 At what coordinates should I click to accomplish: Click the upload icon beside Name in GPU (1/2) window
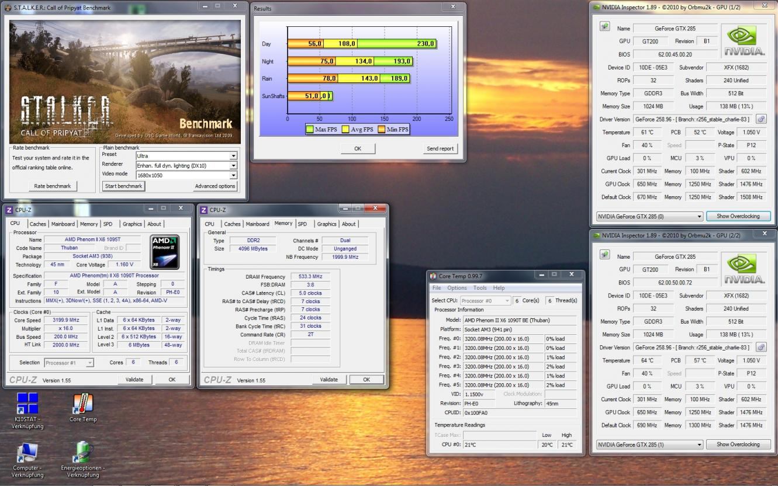click(x=605, y=27)
